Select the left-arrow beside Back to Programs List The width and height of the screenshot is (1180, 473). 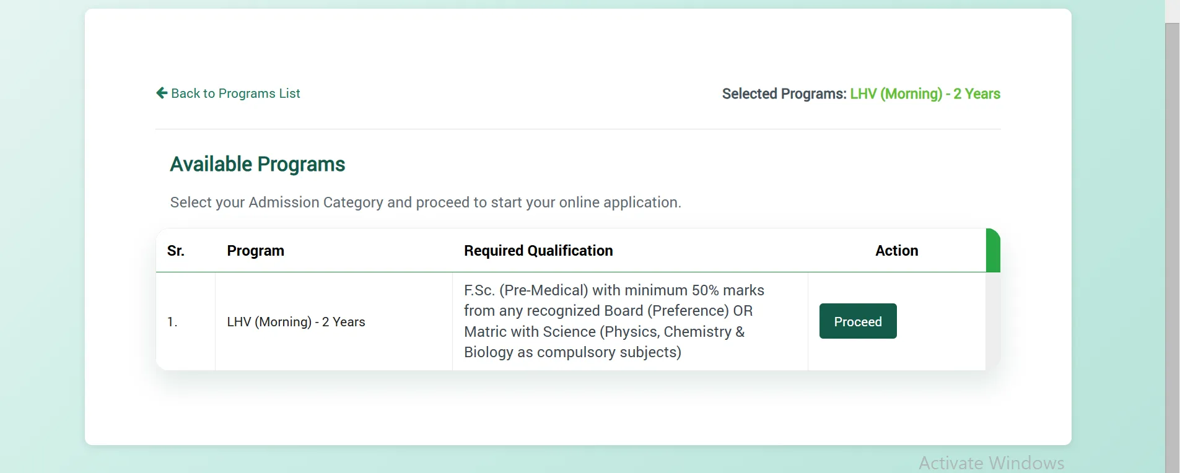[161, 93]
